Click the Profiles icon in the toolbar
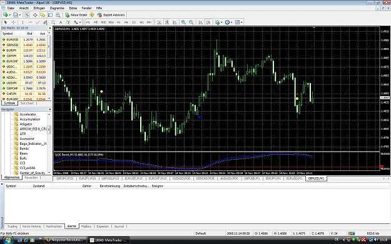 coord(16,15)
